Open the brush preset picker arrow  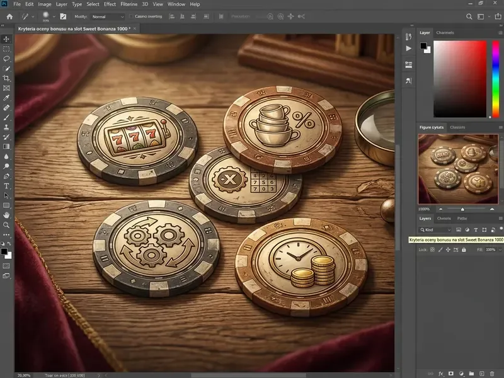pyautogui.click(x=54, y=16)
